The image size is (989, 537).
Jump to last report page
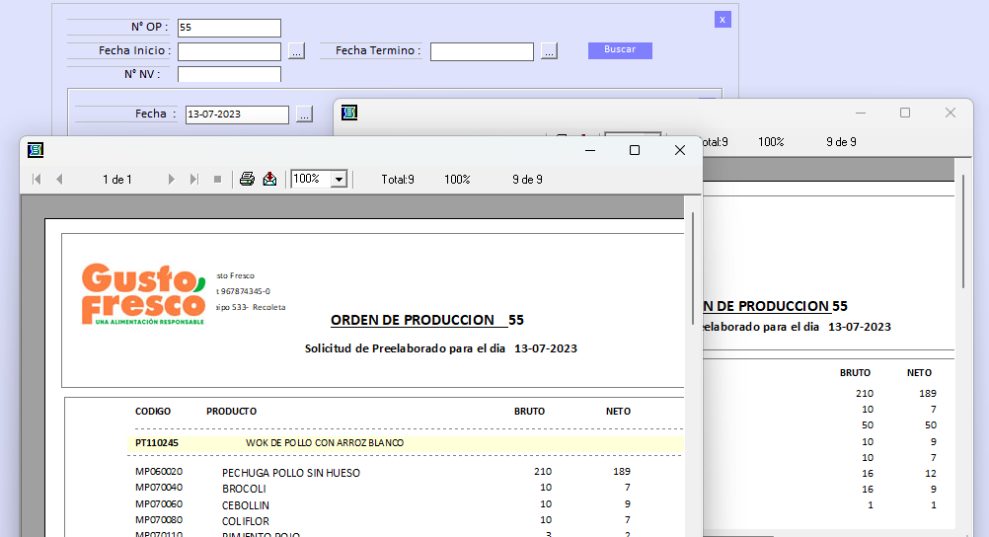[x=193, y=179]
